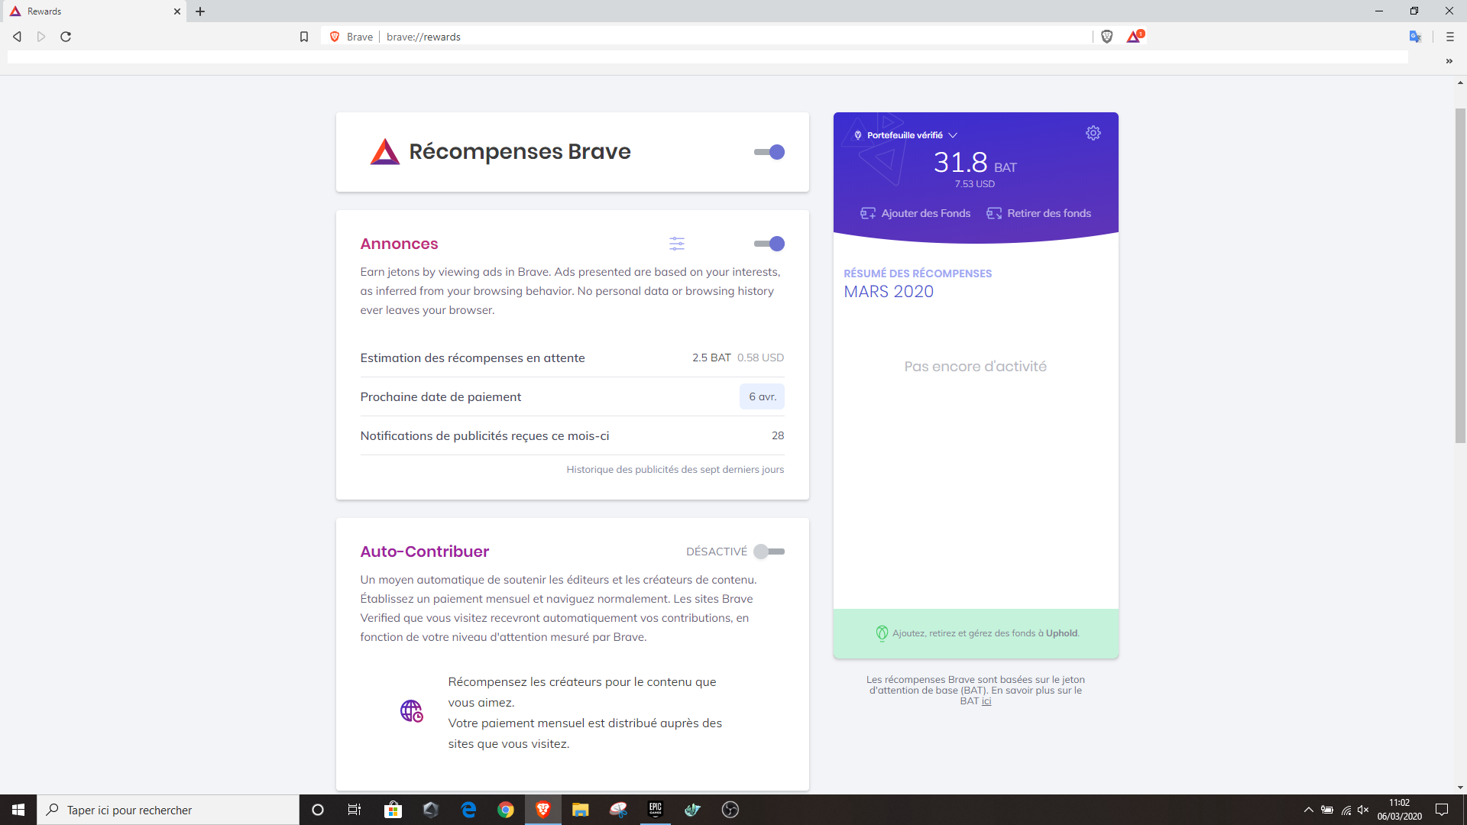Enable the Auto-Contribuer toggle

769,552
